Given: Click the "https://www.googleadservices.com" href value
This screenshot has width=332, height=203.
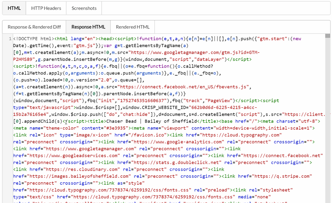Looking at the screenshot, I should (x=73, y=156).
